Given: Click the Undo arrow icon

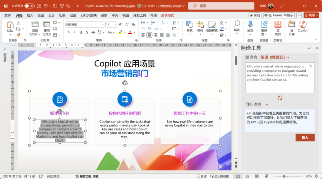Looking at the screenshot, I should click(46, 6).
